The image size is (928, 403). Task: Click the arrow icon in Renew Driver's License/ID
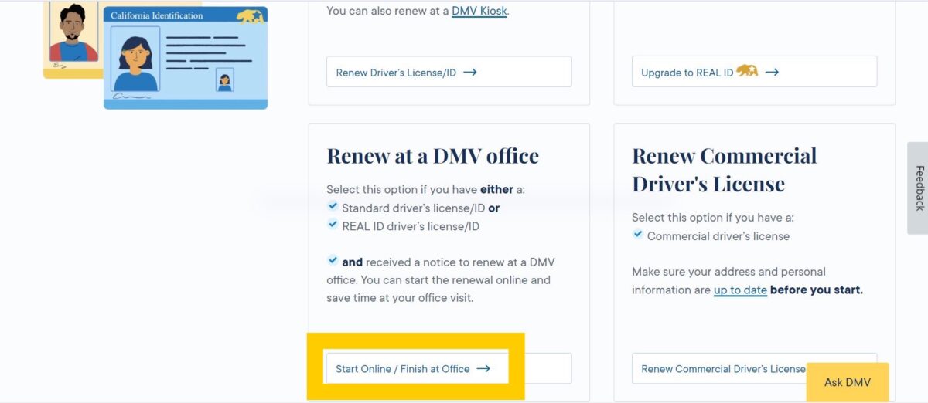469,73
